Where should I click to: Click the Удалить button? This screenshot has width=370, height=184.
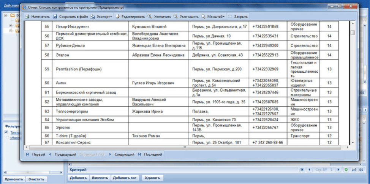coord(152,178)
